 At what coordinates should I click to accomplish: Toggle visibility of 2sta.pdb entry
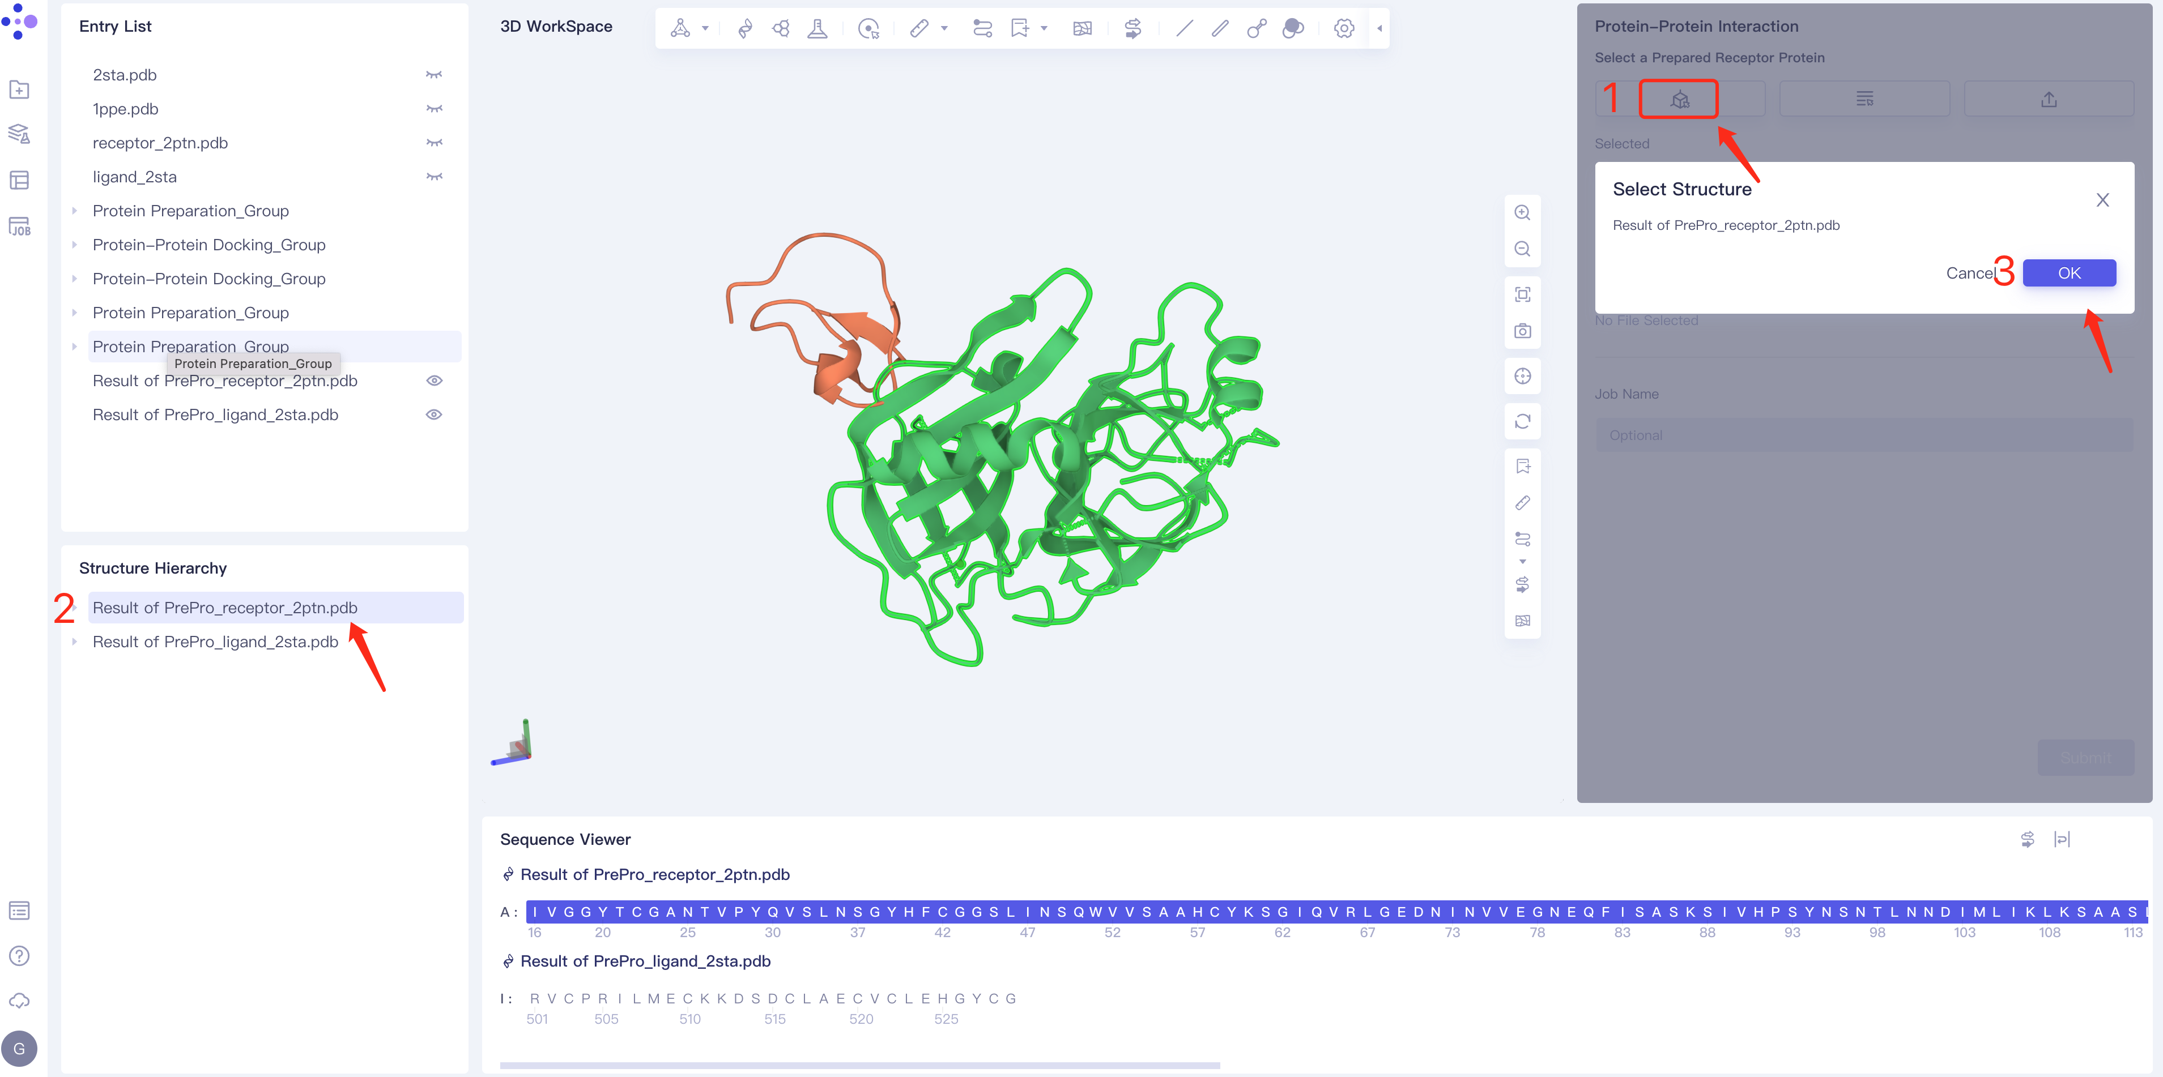point(434,74)
